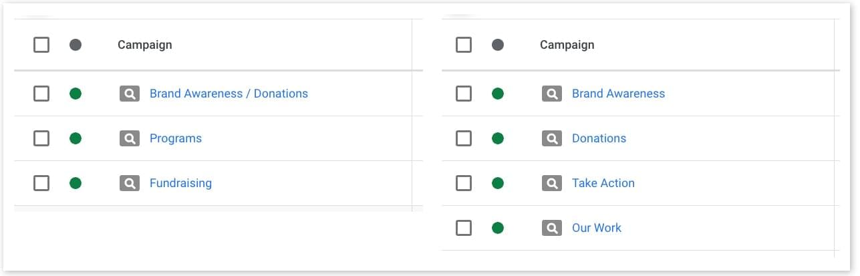Screen dimensions: 860x276
Task: Click search icon beside Programs campaign
Action: tap(130, 138)
